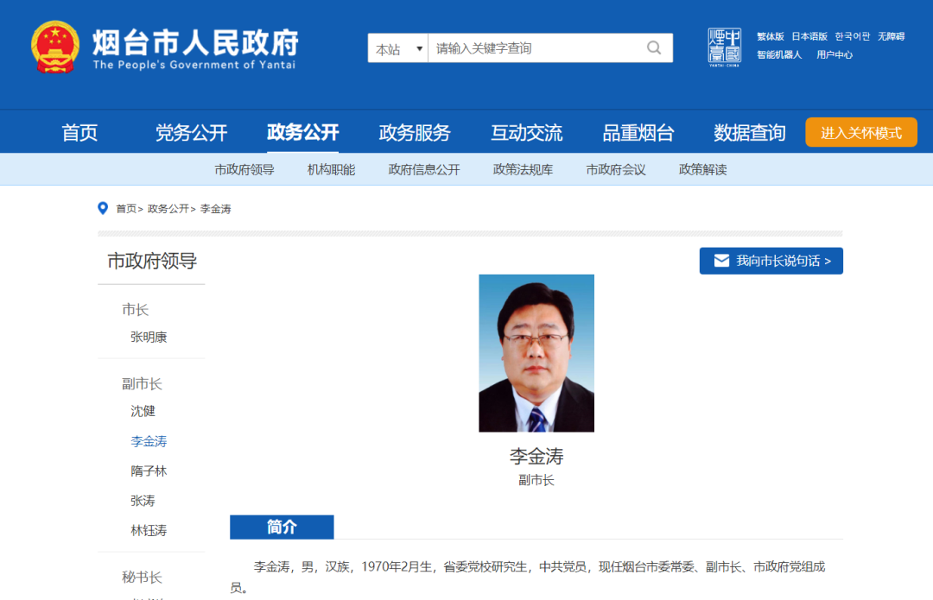Select 한국어판 Korean version
Viewport: 933px width, 600px height.
point(852,36)
